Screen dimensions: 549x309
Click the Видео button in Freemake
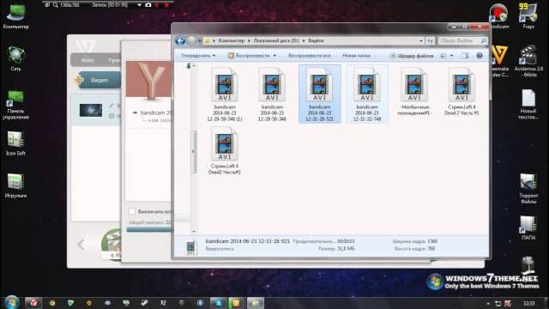click(100, 80)
